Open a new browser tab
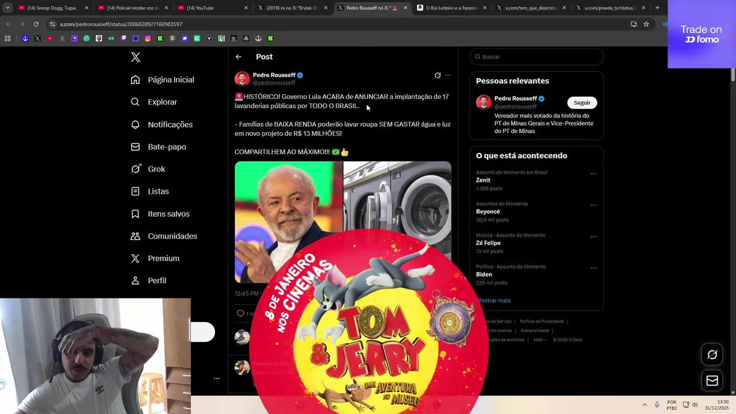Image resolution: width=736 pixels, height=414 pixels. click(657, 8)
